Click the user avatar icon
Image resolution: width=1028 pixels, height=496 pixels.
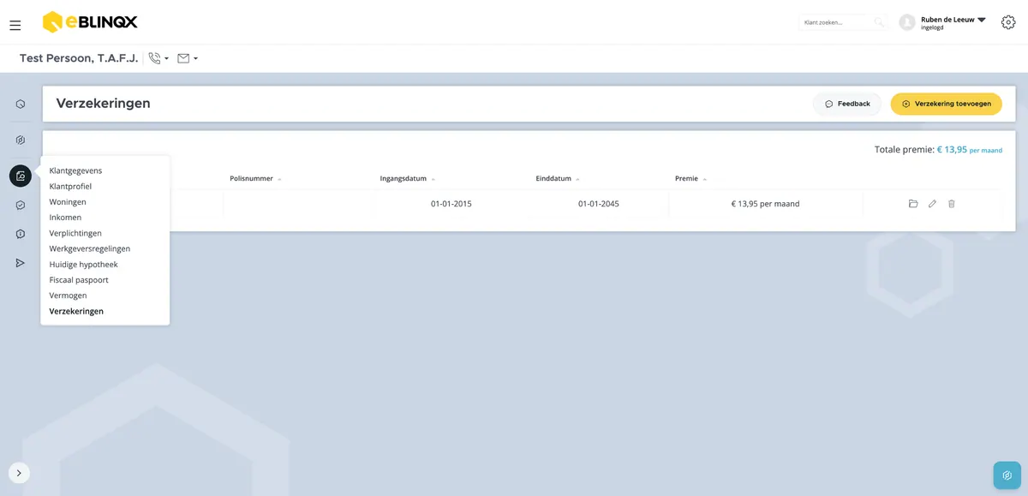[907, 22]
